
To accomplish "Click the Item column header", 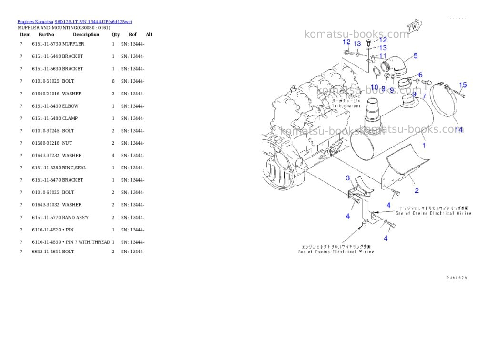I will coord(25,34).
